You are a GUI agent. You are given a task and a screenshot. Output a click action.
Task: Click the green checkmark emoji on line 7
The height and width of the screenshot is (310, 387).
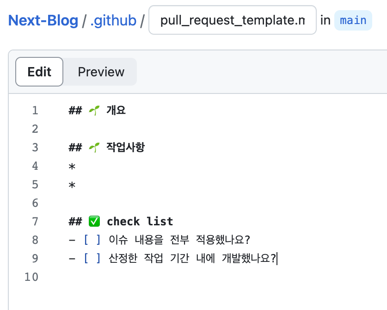[94, 221]
